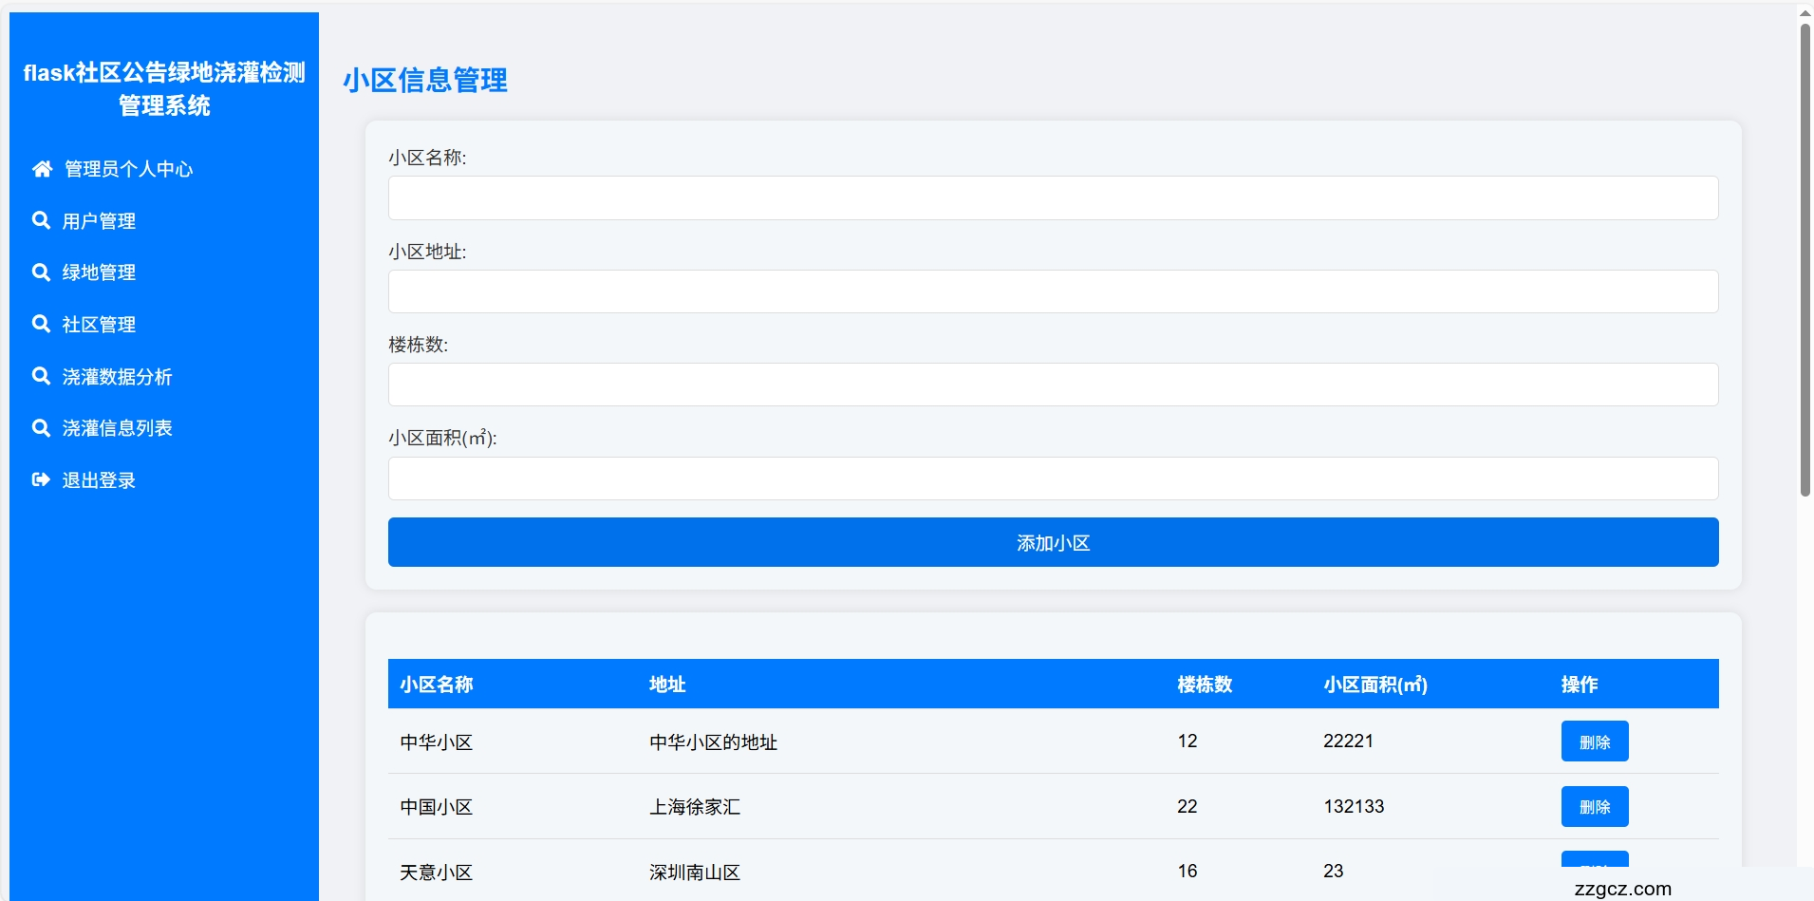Open the 管理员个人中心 menu item
Image resolution: width=1814 pixels, height=901 pixels.
point(128,169)
